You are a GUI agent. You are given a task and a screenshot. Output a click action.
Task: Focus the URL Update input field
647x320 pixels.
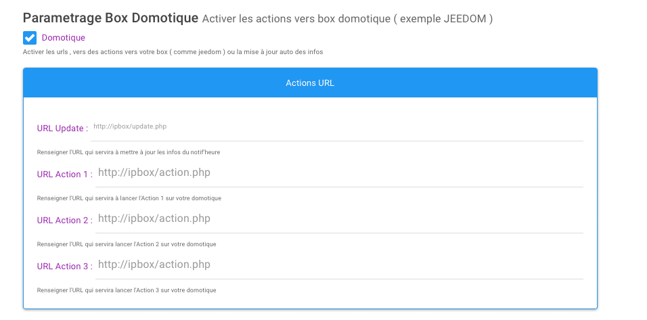(337, 129)
